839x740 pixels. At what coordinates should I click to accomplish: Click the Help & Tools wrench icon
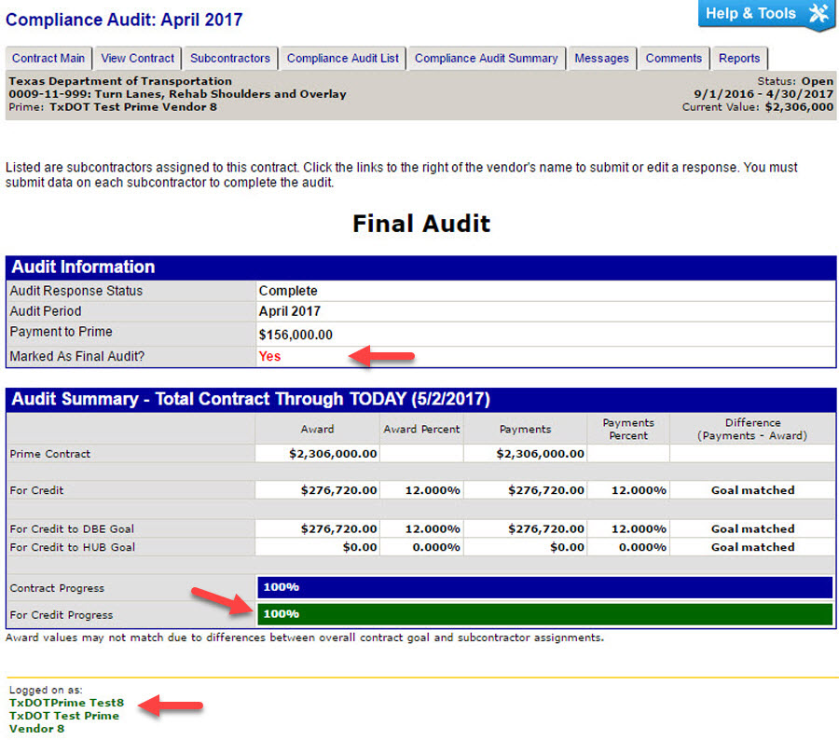818,13
